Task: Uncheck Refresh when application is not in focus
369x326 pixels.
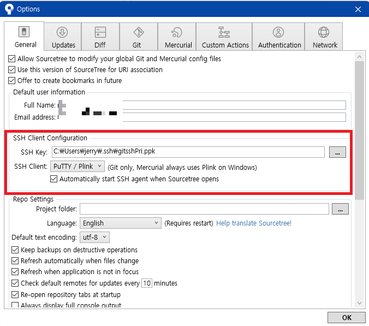Action: pos(15,271)
